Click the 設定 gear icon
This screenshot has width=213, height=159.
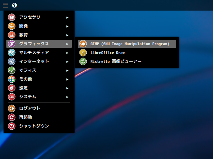point(12,88)
